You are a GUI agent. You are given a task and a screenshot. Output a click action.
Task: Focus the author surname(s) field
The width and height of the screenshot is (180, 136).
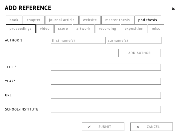point(134,40)
